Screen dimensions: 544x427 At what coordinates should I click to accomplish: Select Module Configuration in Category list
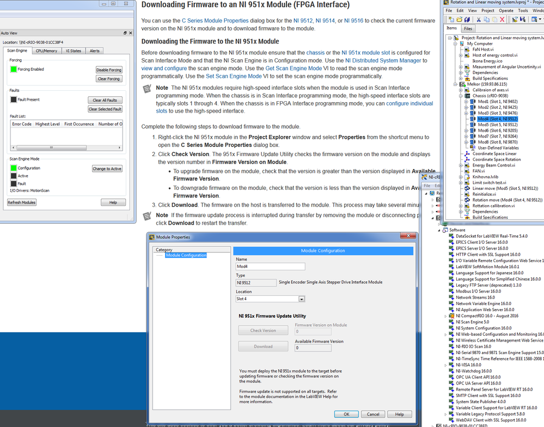pos(186,255)
